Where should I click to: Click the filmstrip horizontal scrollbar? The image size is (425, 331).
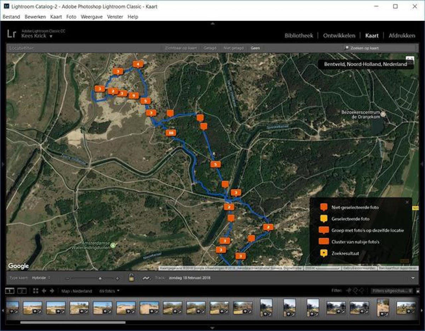pos(73,322)
